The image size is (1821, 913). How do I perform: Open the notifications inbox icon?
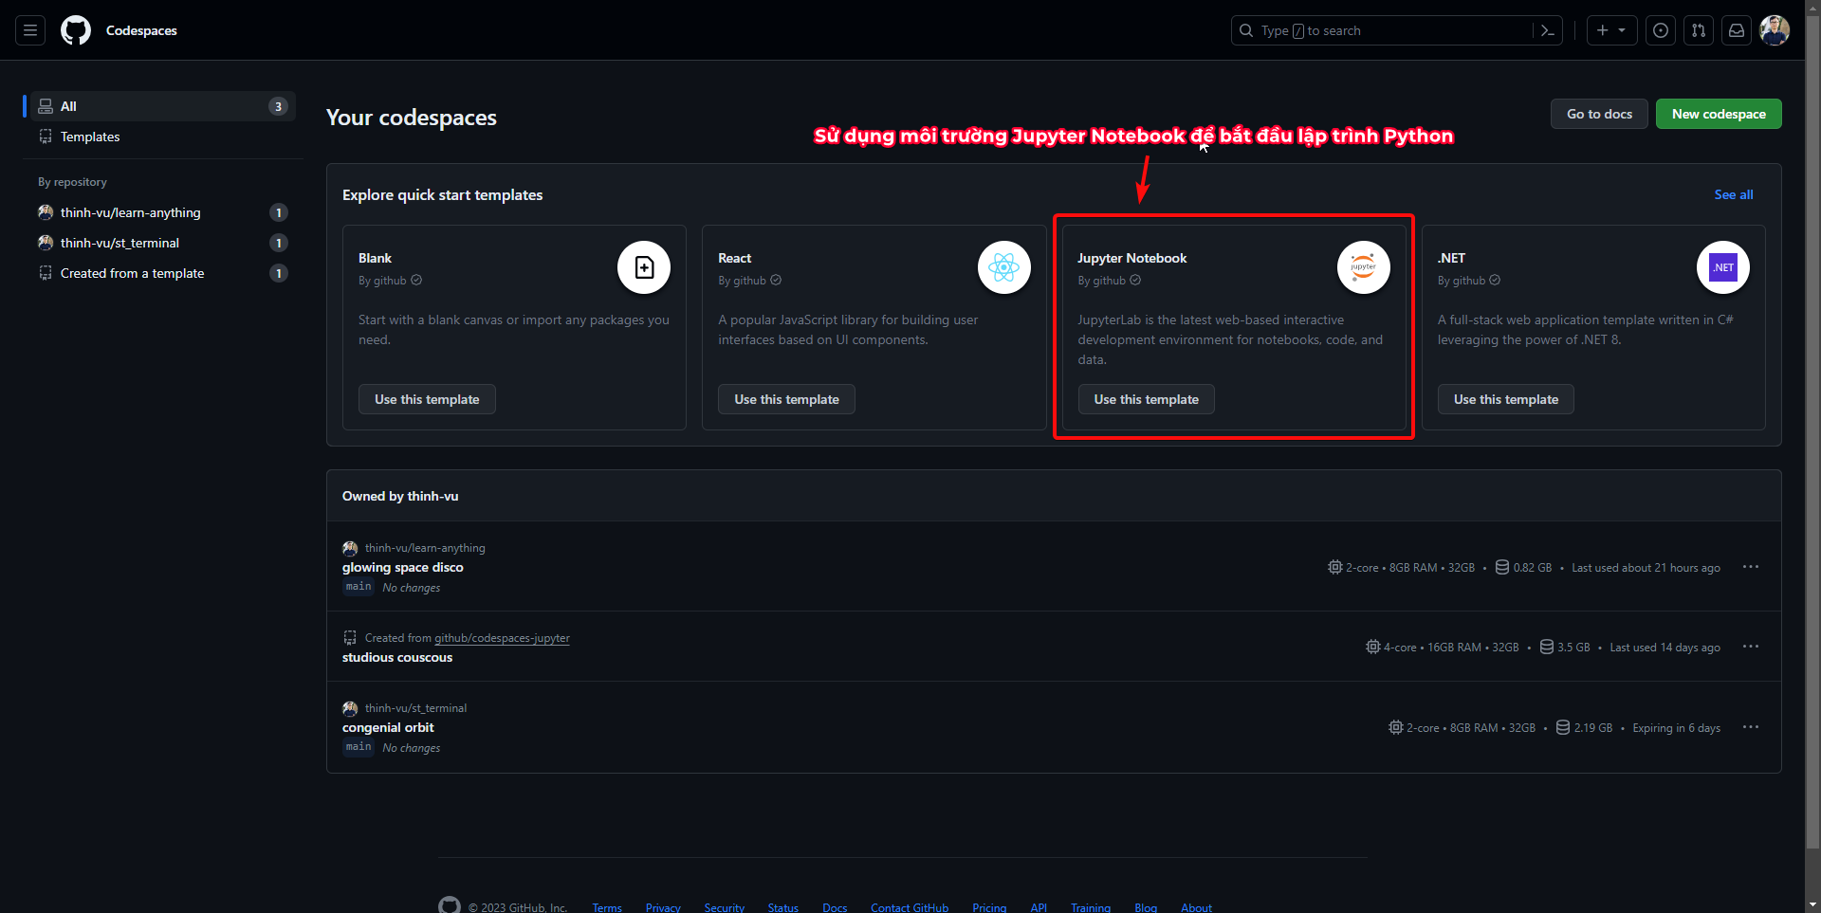[1737, 30]
